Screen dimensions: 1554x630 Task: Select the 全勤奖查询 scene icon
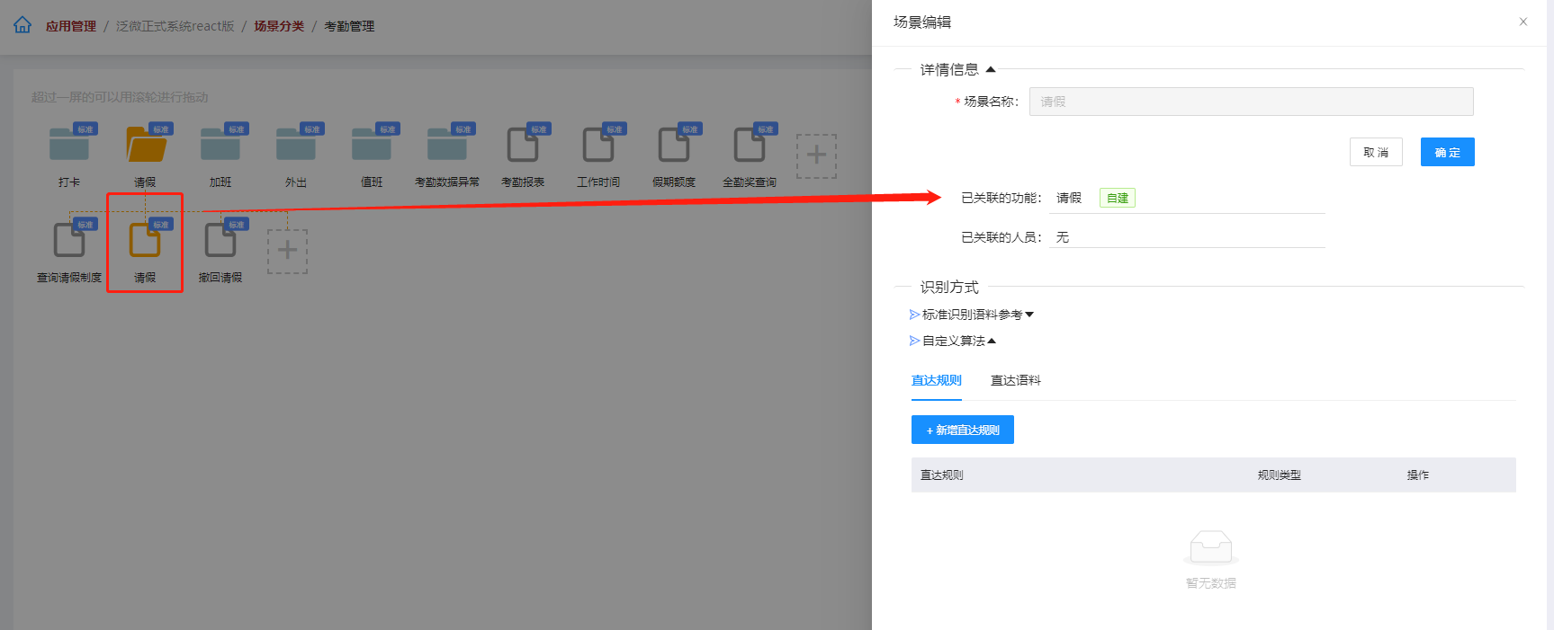(750, 144)
